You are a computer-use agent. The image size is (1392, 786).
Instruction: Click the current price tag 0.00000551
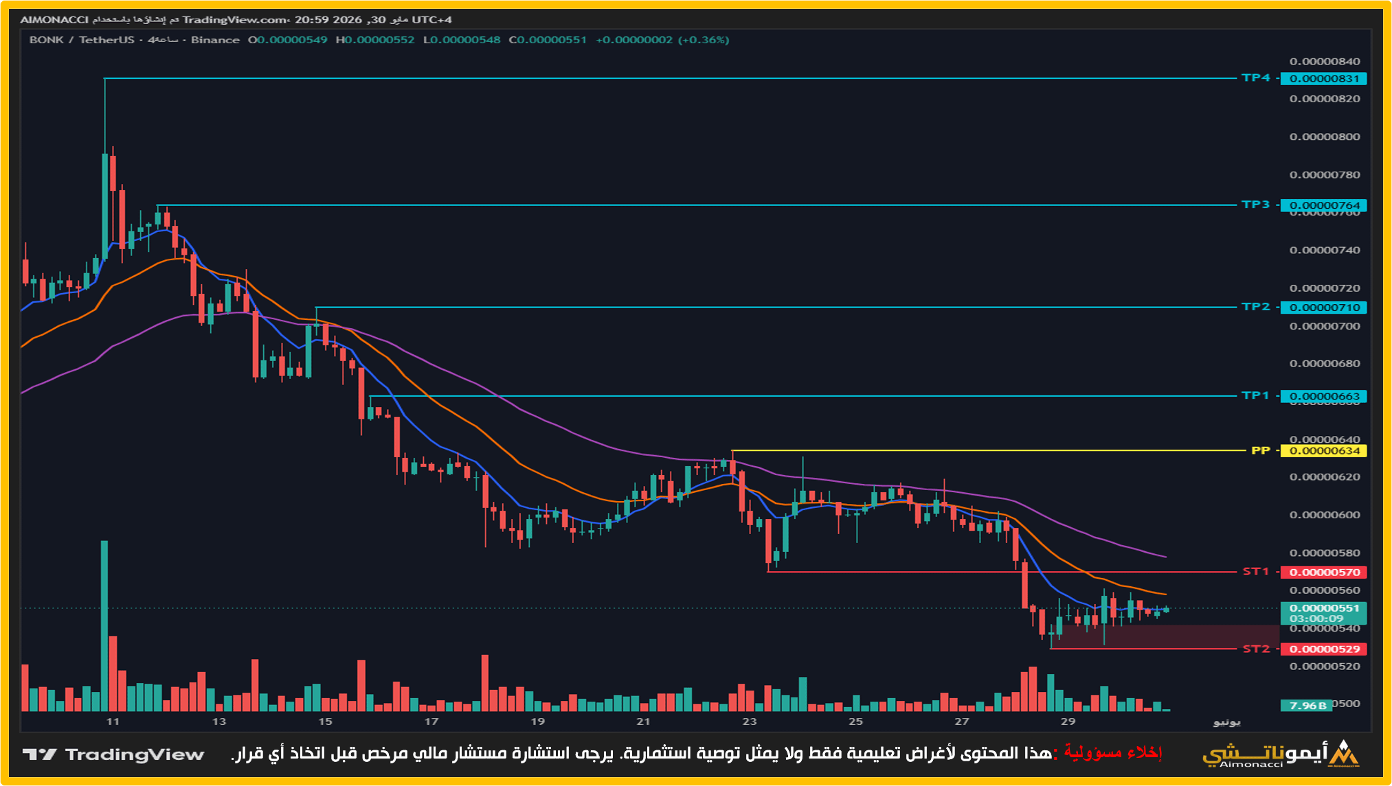click(1323, 608)
